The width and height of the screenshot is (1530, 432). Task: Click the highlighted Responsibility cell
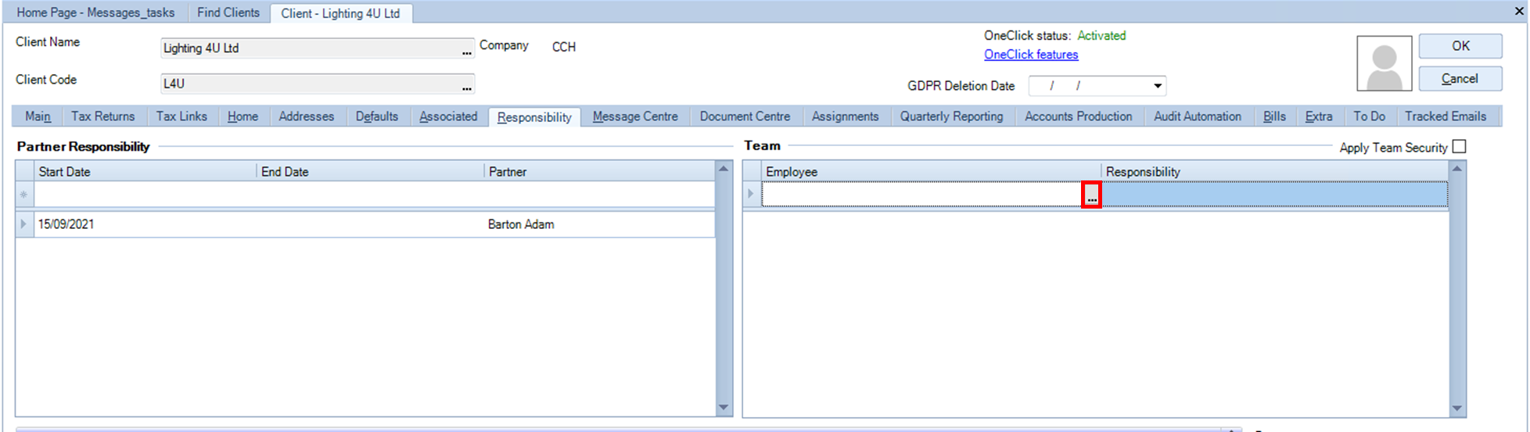tap(1274, 195)
